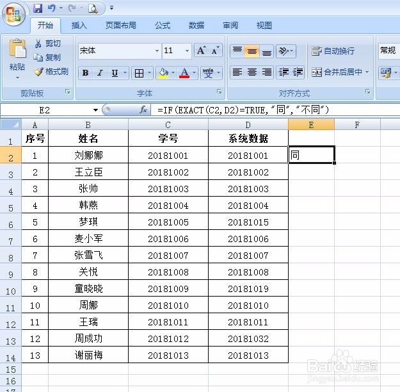Click the select-all corner of the sheet

(11, 124)
